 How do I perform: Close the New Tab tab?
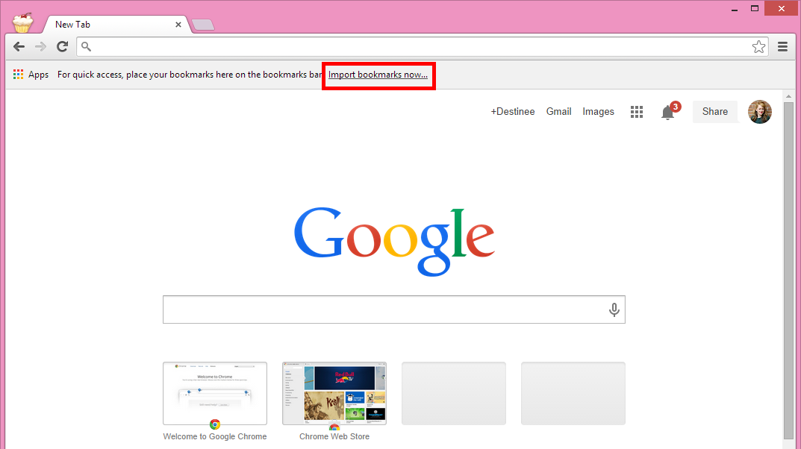tap(178, 25)
